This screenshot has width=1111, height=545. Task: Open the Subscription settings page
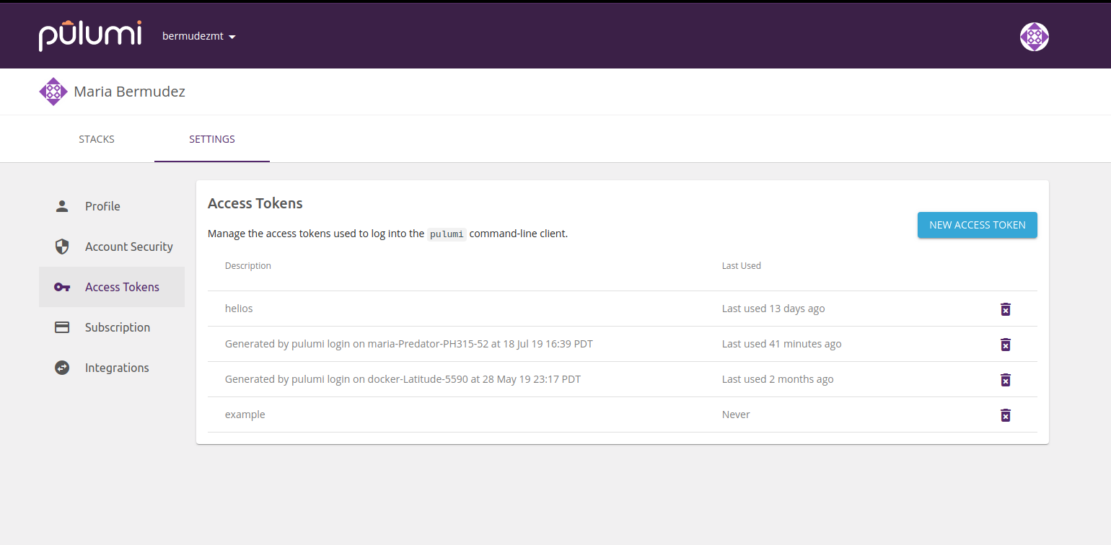117,327
